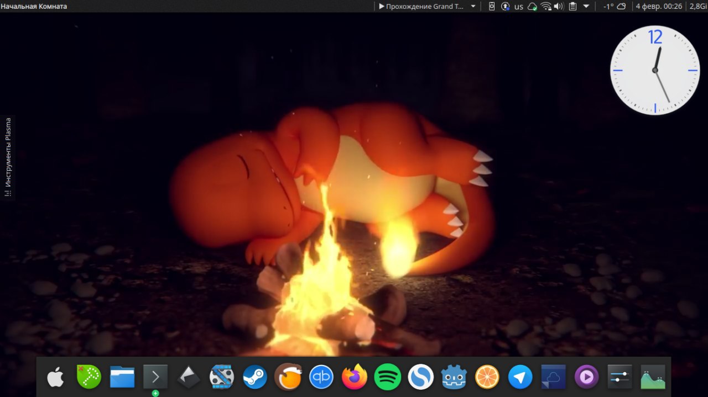Open the updates tray icon left of 'us'

click(506, 7)
